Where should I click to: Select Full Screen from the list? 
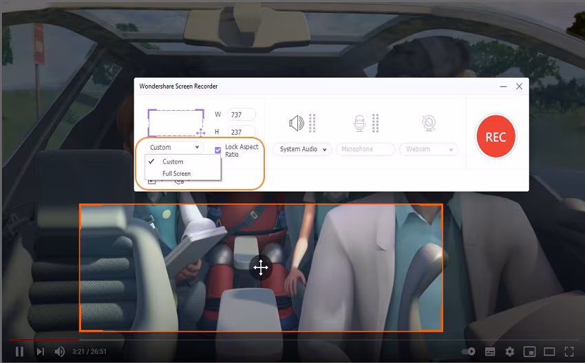click(x=176, y=174)
